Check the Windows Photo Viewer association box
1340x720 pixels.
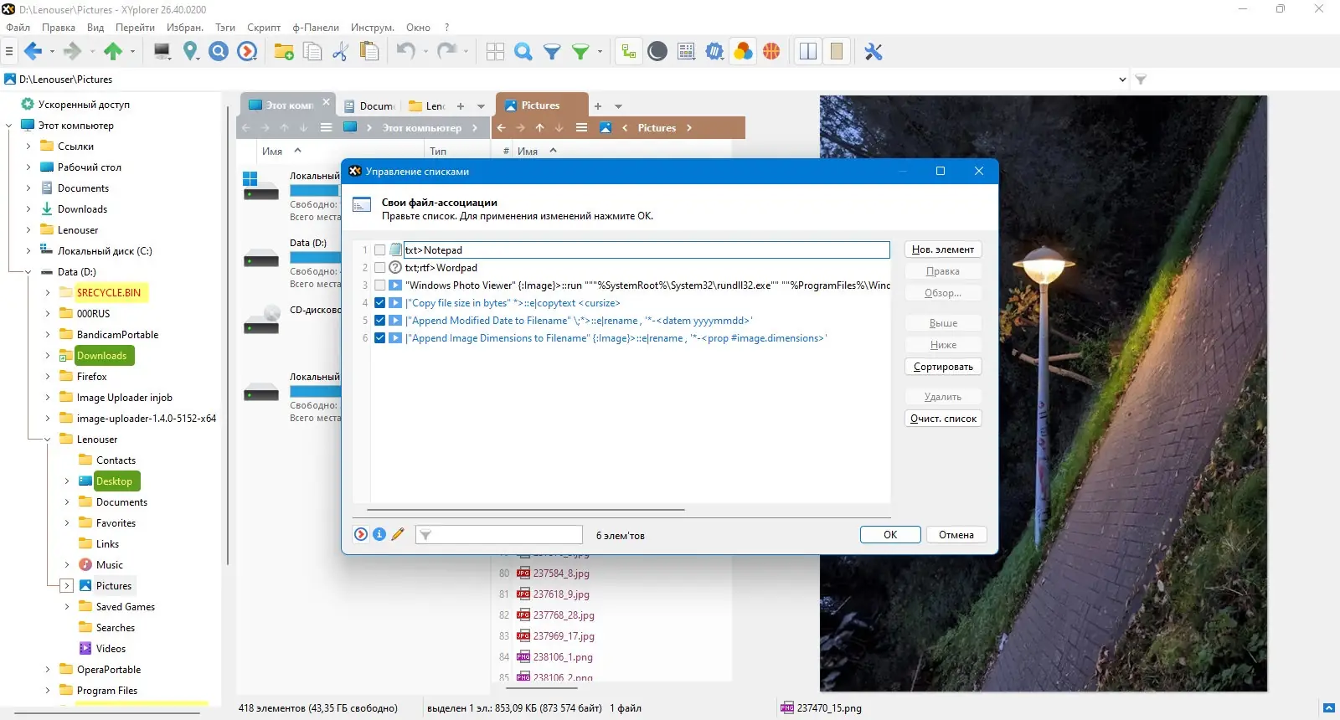pos(380,285)
